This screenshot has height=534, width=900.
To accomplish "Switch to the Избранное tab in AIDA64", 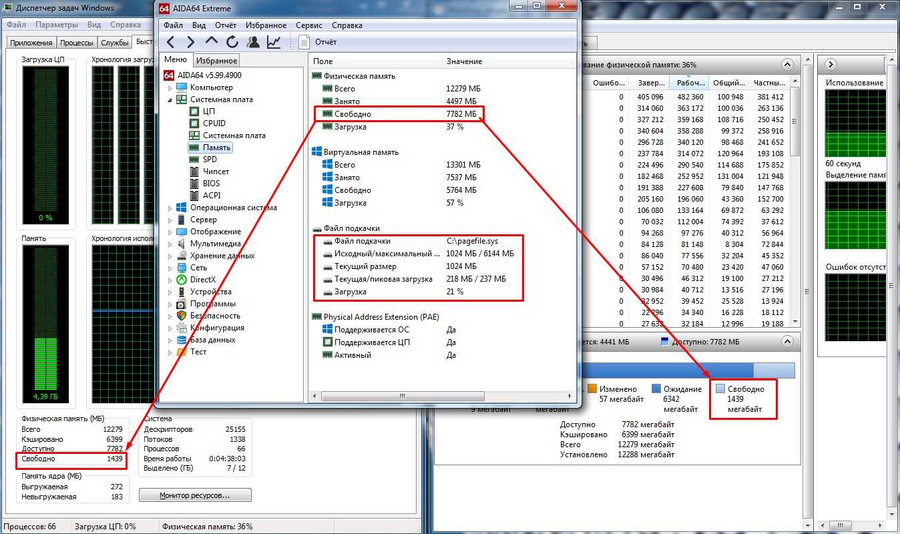I will [x=216, y=61].
